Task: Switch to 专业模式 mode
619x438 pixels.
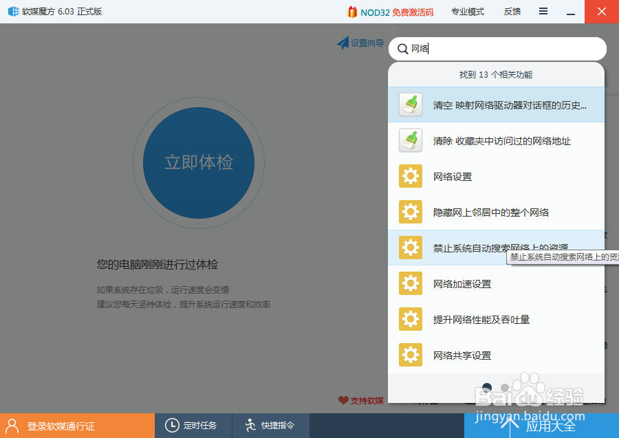Action: (x=468, y=11)
